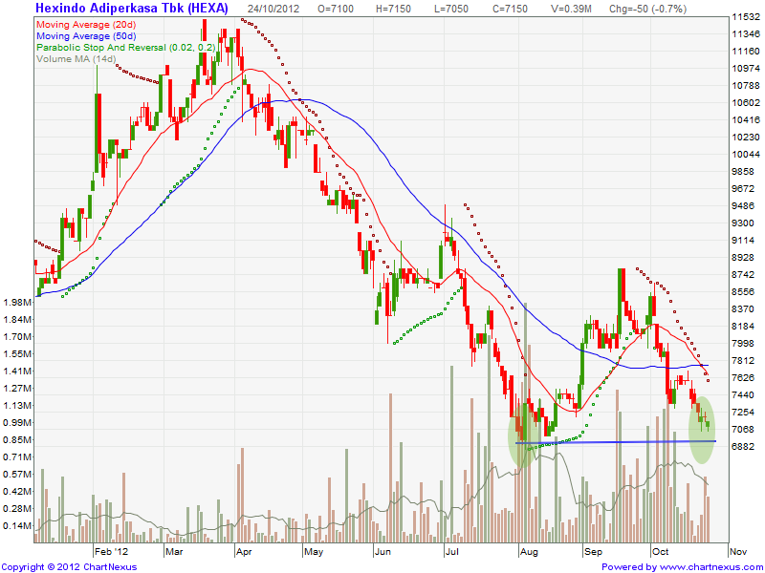Screen dimensions: 765x573
Task: Click the 10044 price axis label
Action: (746, 155)
